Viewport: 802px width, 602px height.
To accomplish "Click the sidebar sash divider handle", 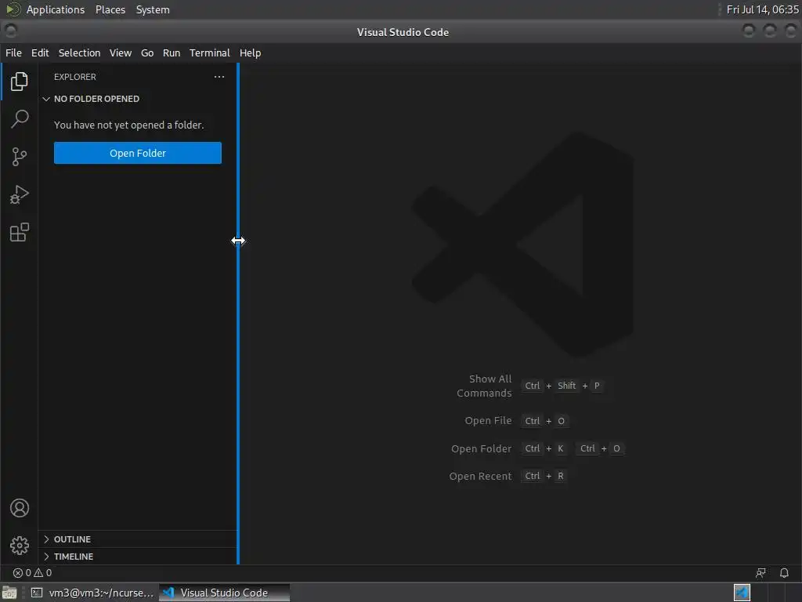I will pyautogui.click(x=238, y=314).
